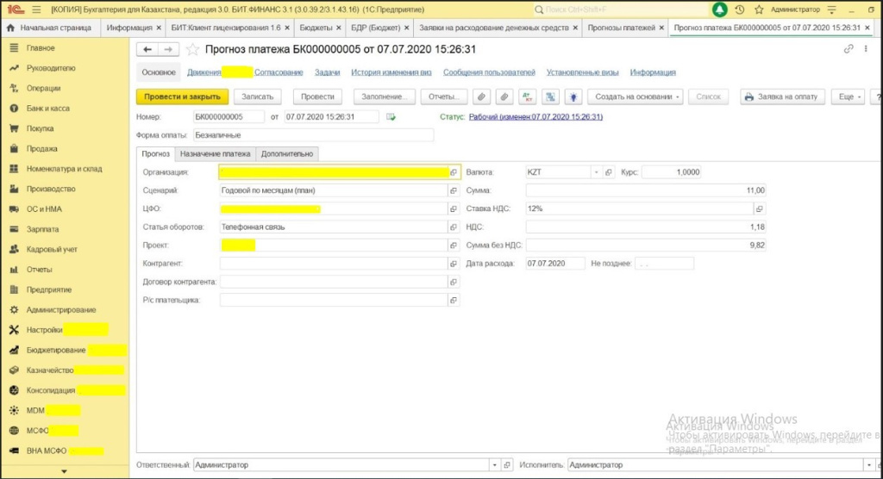Open the Еще menu dropdown
The image size is (883, 479).
(850, 96)
